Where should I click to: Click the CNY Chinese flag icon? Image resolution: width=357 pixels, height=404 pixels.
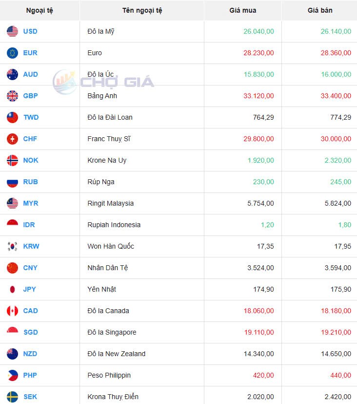click(12, 268)
